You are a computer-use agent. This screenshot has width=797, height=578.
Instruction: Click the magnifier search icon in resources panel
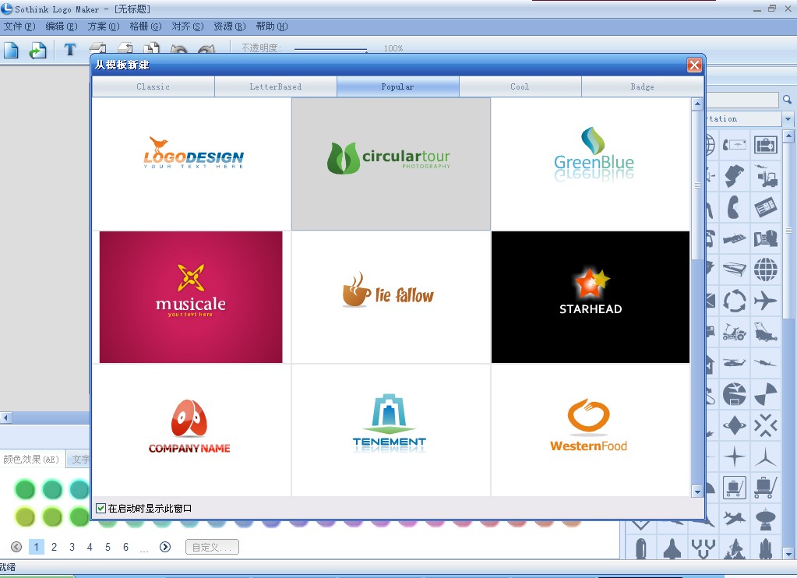click(x=788, y=100)
